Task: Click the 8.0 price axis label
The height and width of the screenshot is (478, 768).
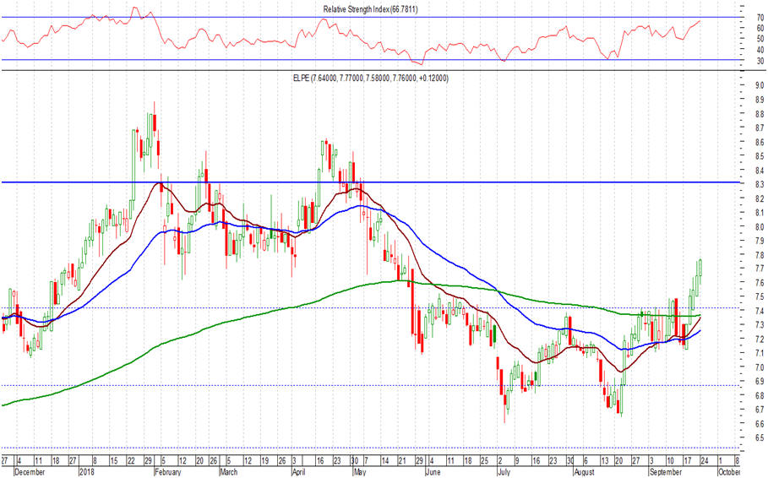Action: [760, 227]
